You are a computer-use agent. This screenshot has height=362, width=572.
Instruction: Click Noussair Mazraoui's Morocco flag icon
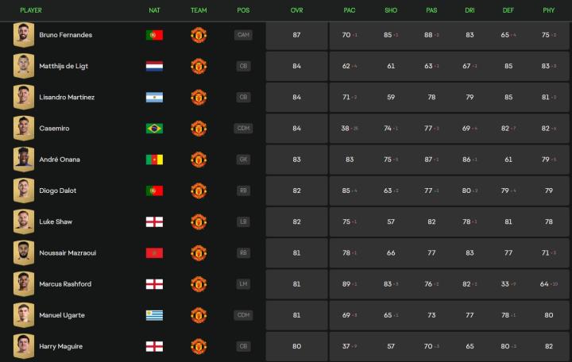click(154, 253)
